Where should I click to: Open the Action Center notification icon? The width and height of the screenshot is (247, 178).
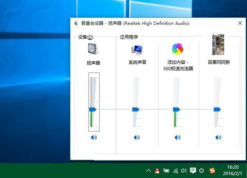point(193,170)
